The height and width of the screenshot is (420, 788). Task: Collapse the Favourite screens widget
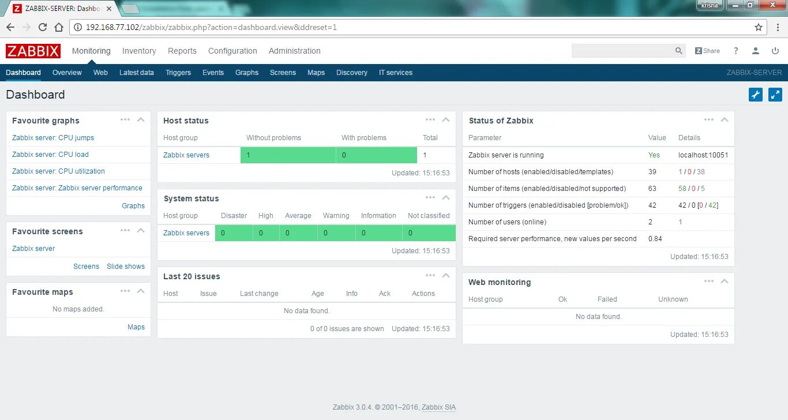[140, 230]
